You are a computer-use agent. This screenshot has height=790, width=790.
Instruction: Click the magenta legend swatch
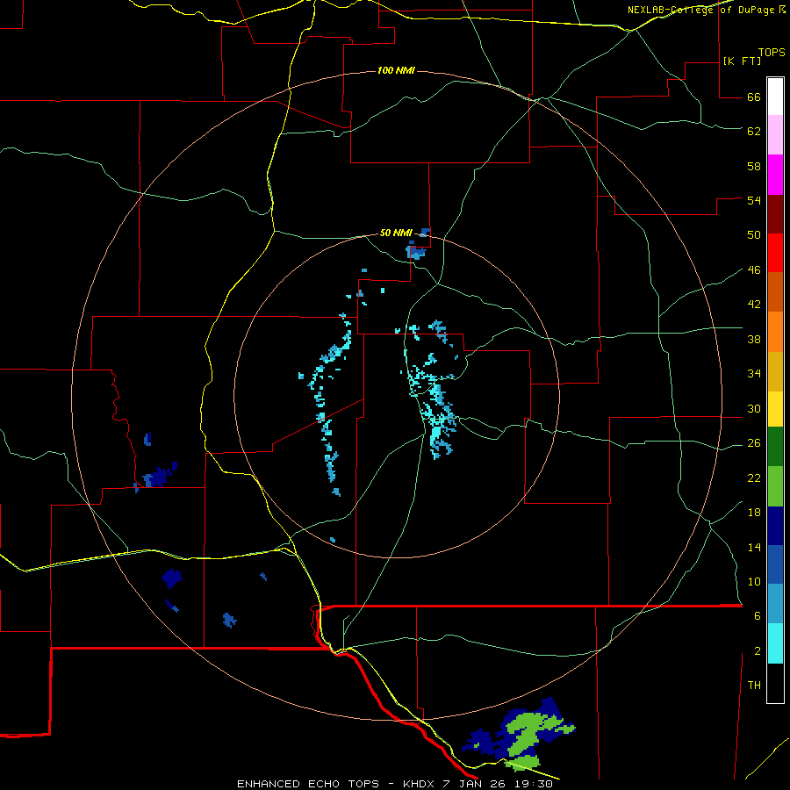(x=775, y=175)
